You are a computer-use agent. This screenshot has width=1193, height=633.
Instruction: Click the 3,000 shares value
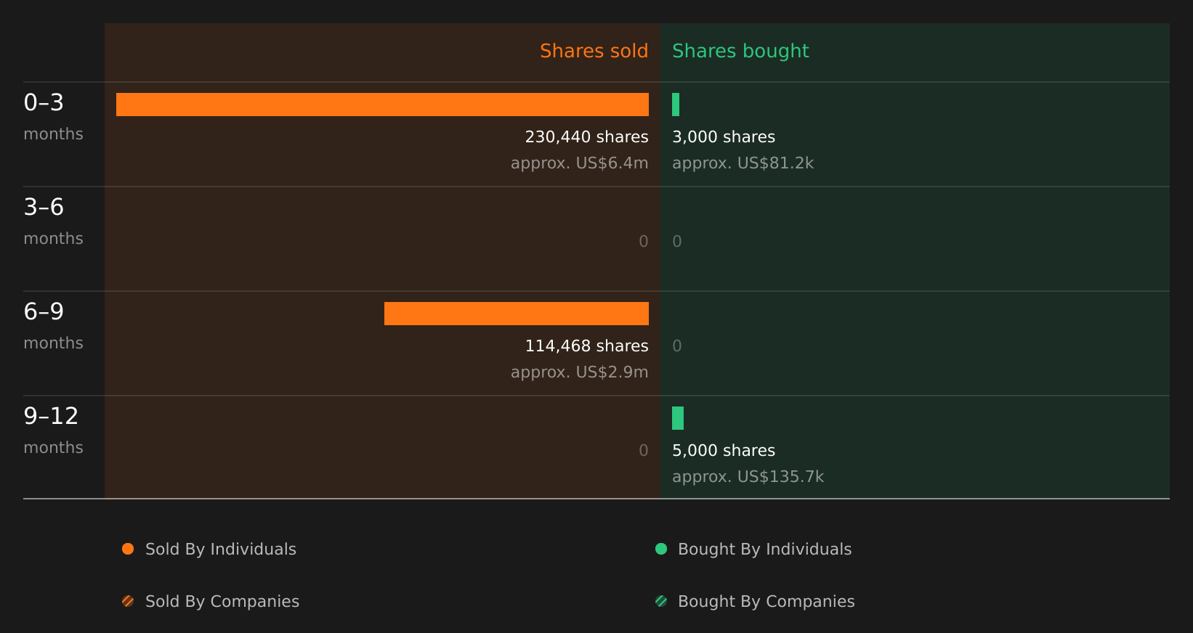[x=724, y=136]
